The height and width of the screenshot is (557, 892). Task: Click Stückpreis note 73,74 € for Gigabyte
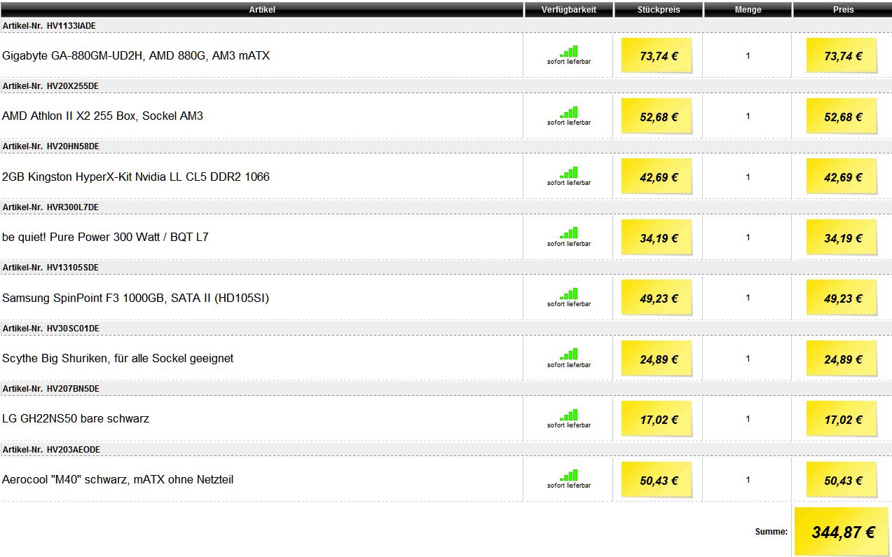click(x=657, y=55)
